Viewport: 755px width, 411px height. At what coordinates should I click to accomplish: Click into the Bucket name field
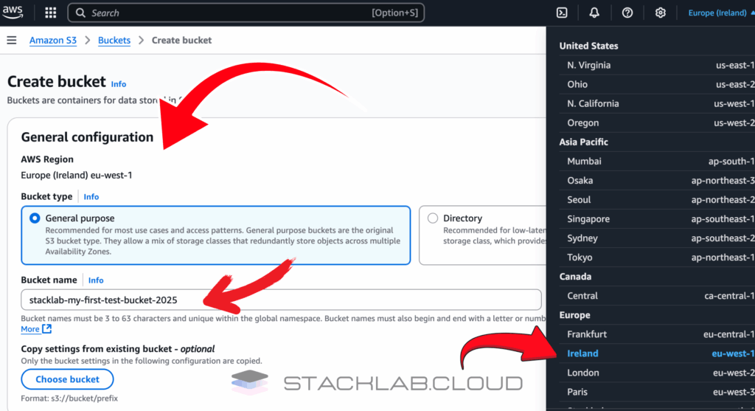point(281,300)
